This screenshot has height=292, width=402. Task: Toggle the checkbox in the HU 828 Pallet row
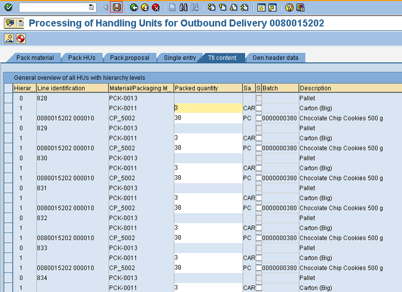[x=258, y=98]
